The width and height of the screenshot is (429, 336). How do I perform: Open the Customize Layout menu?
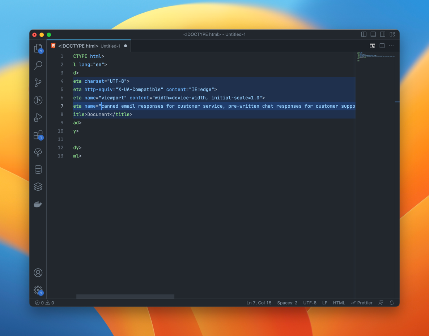[x=392, y=34]
